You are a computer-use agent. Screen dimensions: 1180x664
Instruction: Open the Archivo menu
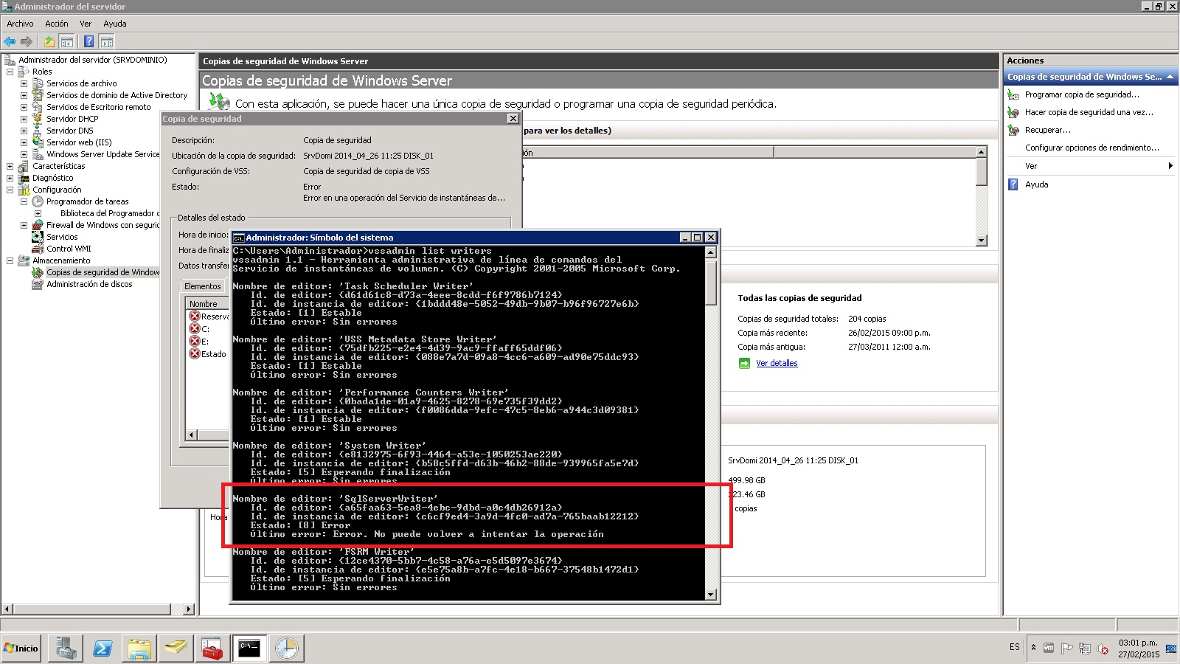click(20, 24)
